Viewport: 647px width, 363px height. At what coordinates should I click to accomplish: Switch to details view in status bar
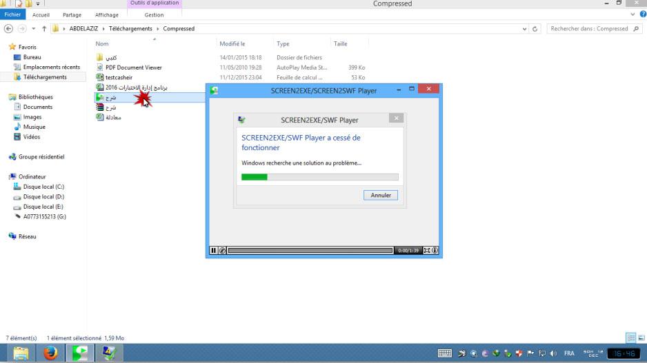click(x=631, y=338)
